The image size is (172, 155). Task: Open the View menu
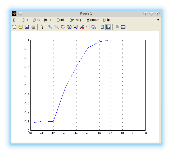pyautogui.click(x=36, y=20)
